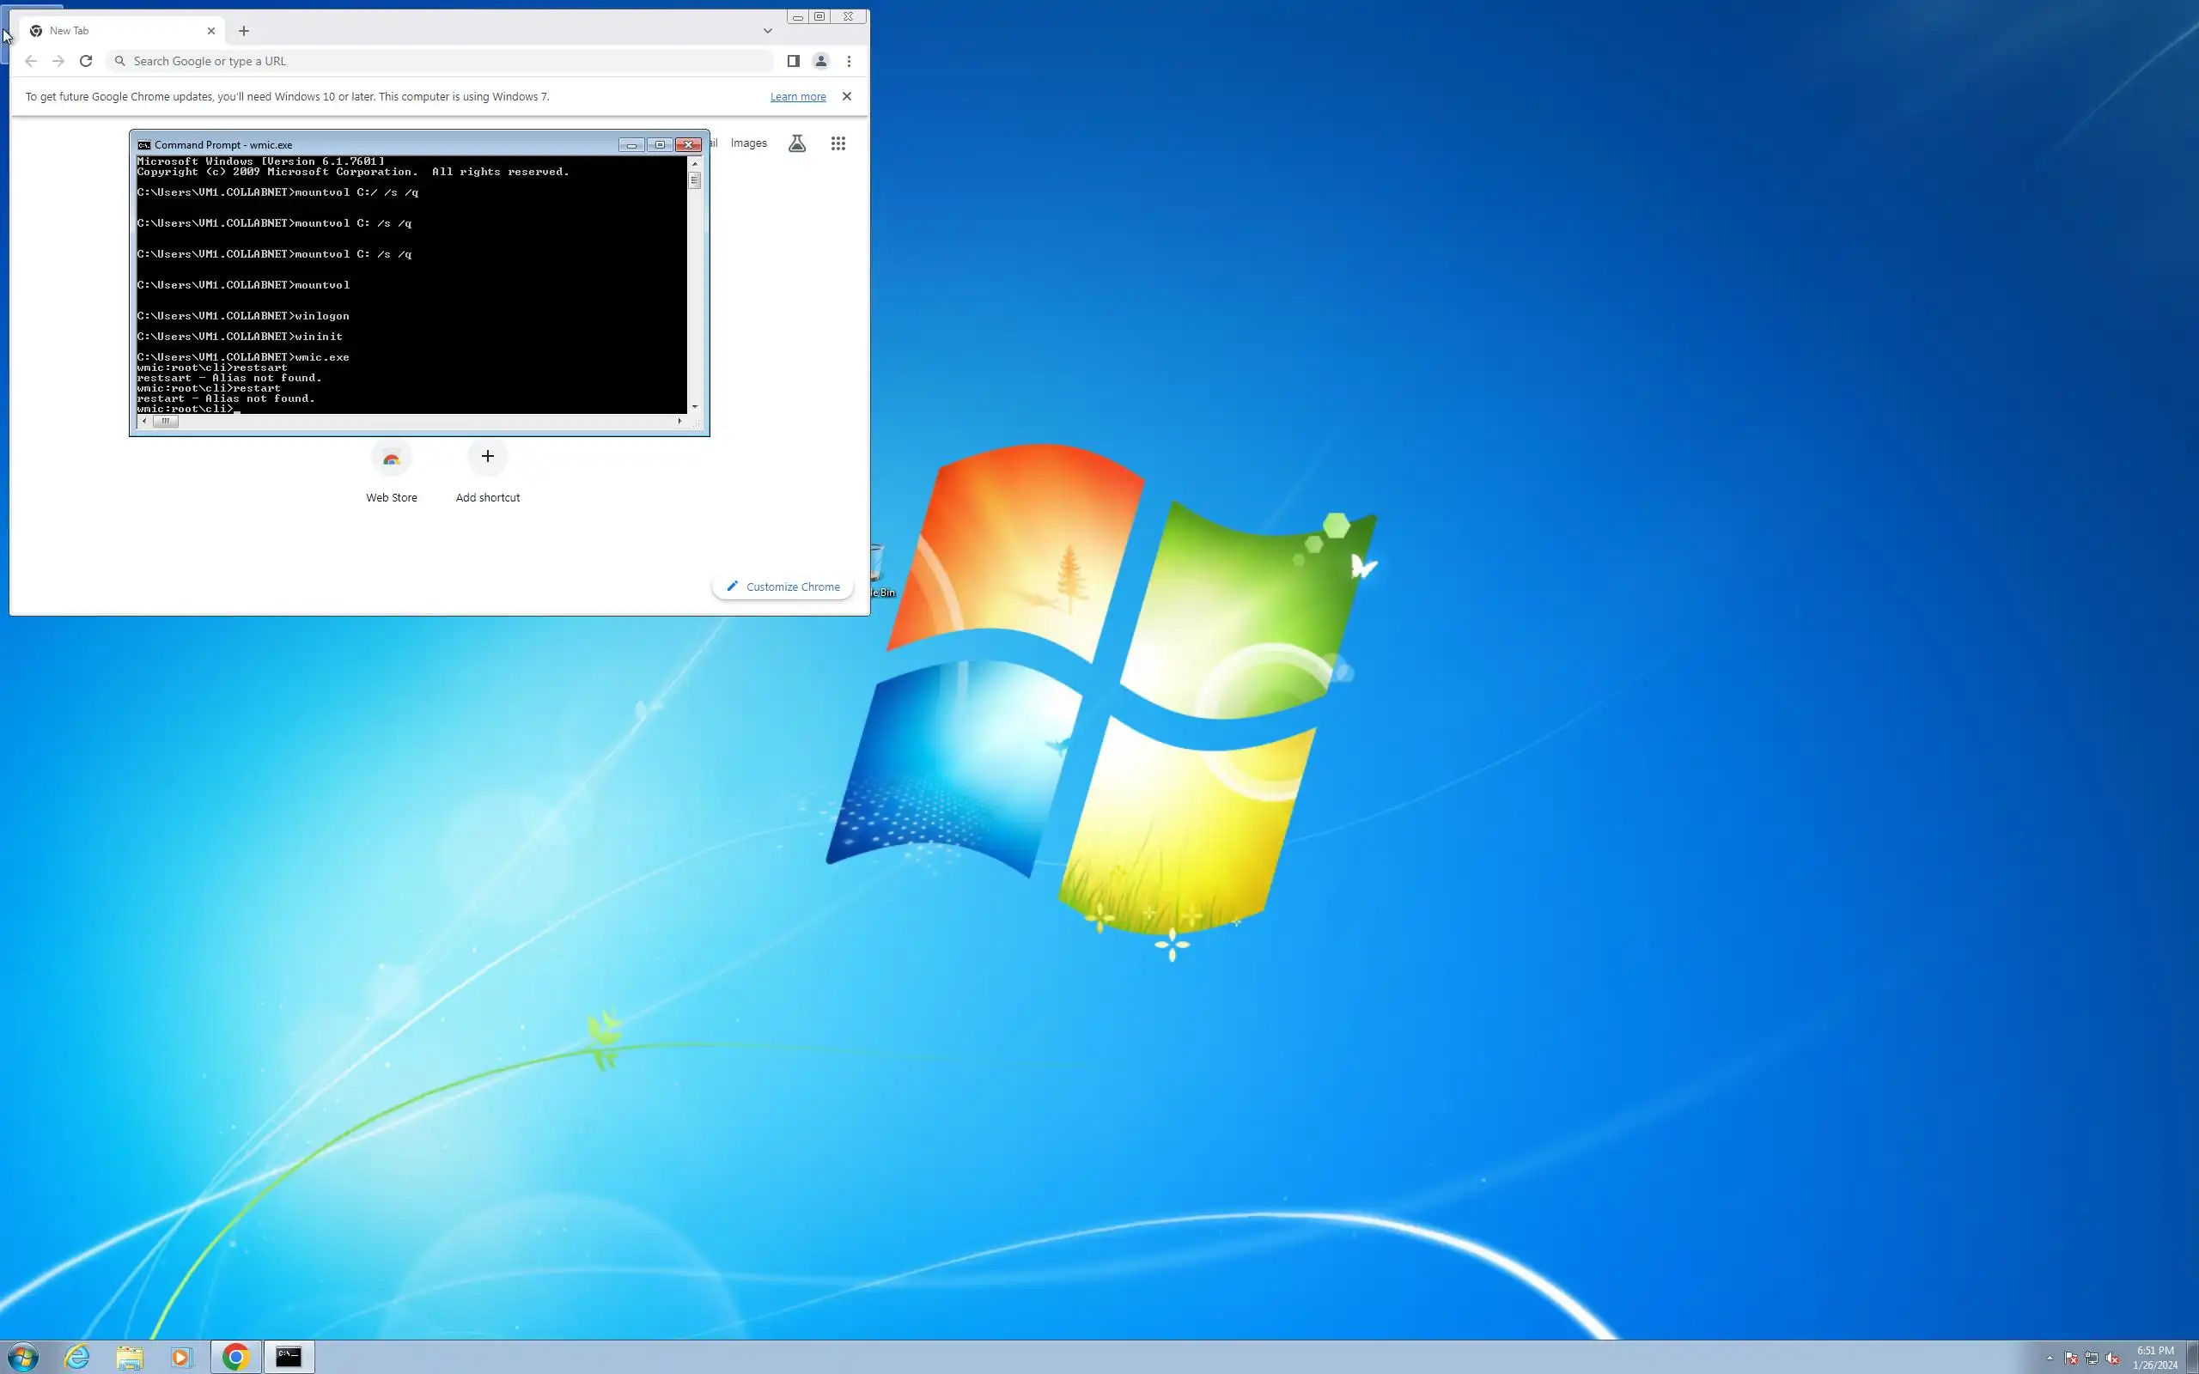Click Learn more link

[x=798, y=96]
